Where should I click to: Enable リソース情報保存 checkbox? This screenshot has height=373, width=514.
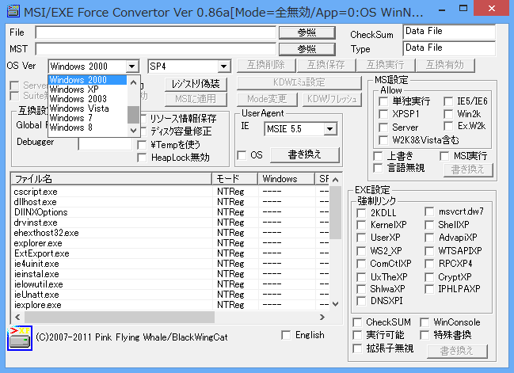(x=143, y=119)
